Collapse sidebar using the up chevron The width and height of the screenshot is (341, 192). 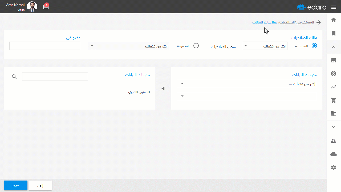tap(334, 47)
